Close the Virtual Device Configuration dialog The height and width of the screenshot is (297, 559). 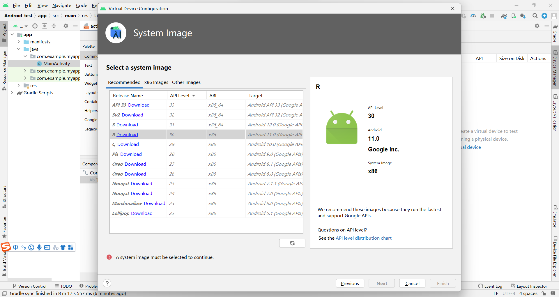click(x=453, y=8)
